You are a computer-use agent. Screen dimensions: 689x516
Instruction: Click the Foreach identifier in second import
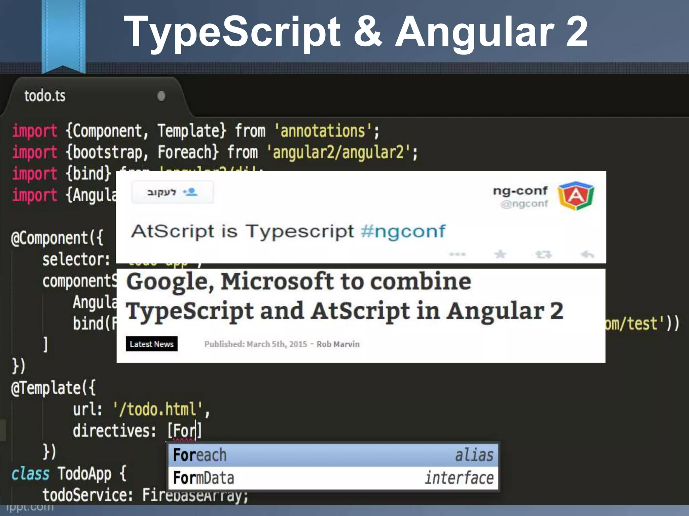click(184, 152)
